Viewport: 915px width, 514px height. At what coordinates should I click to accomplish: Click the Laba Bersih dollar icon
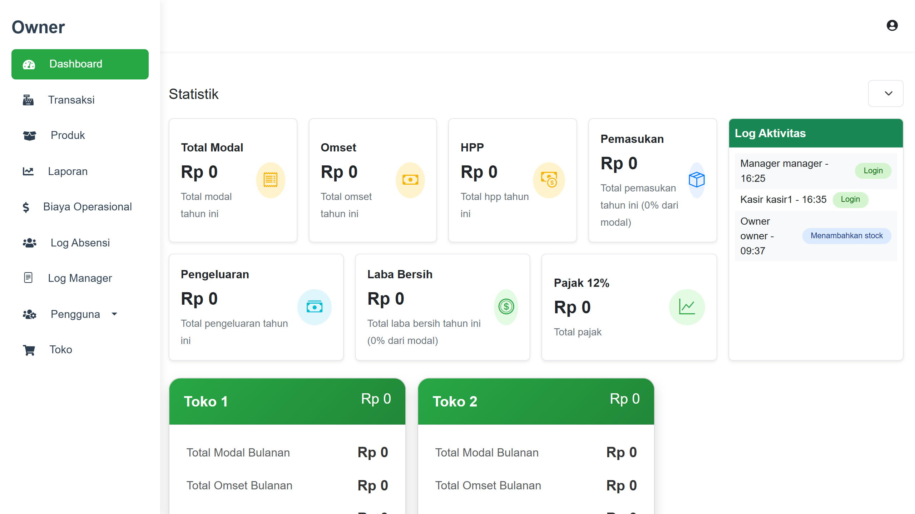point(506,307)
